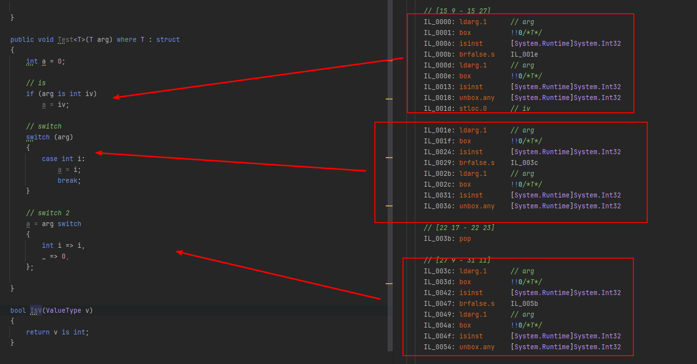697x364 pixels.
Task: Click the '// is' comment line
Action: pyautogui.click(x=36, y=83)
